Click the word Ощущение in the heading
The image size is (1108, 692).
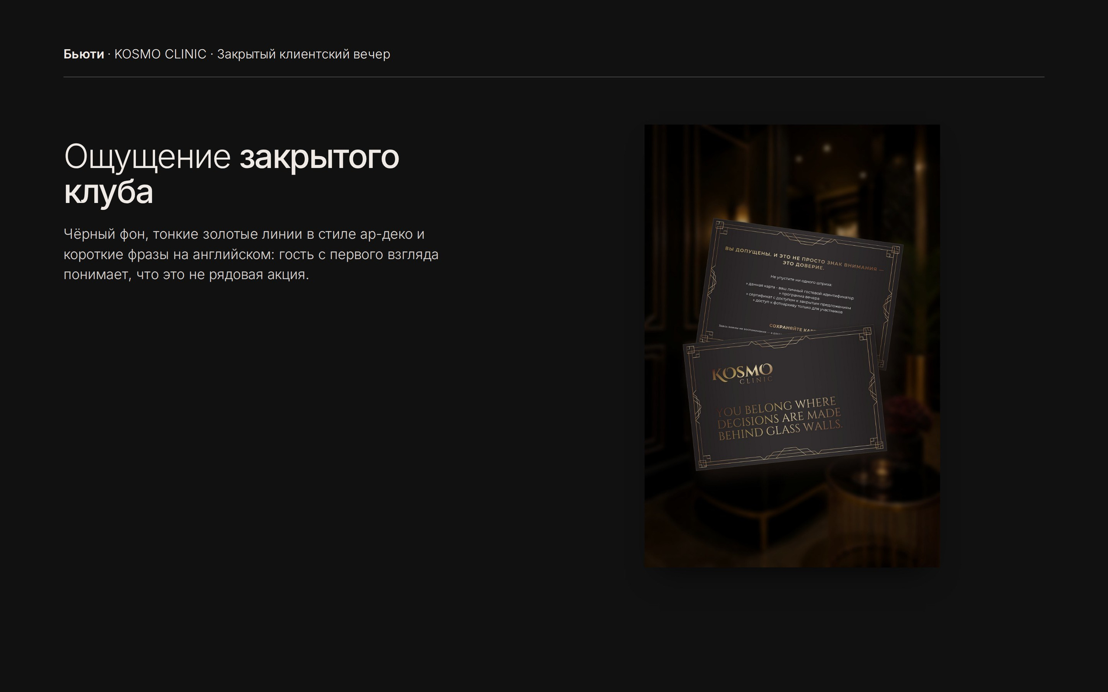coord(148,157)
